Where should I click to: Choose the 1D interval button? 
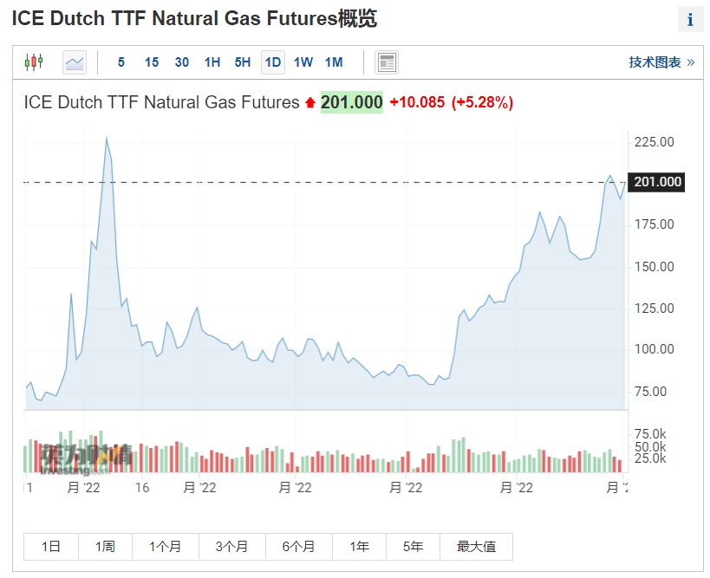click(x=273, y=62)
